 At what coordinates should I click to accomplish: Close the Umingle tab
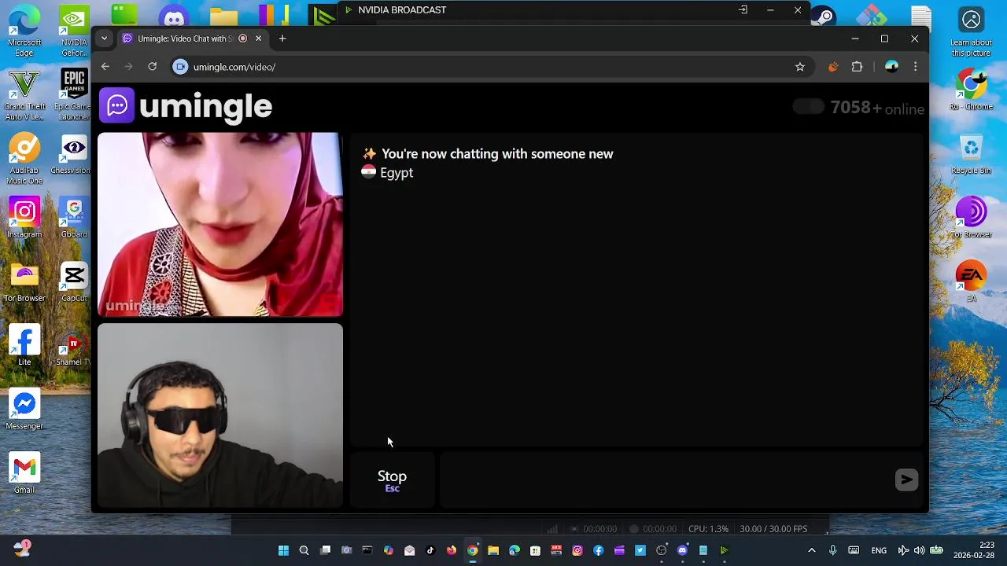pyautogui.click(x=258, y=39)
